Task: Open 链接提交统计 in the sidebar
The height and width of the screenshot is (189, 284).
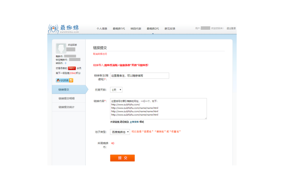Action: [x=66, y=107]
